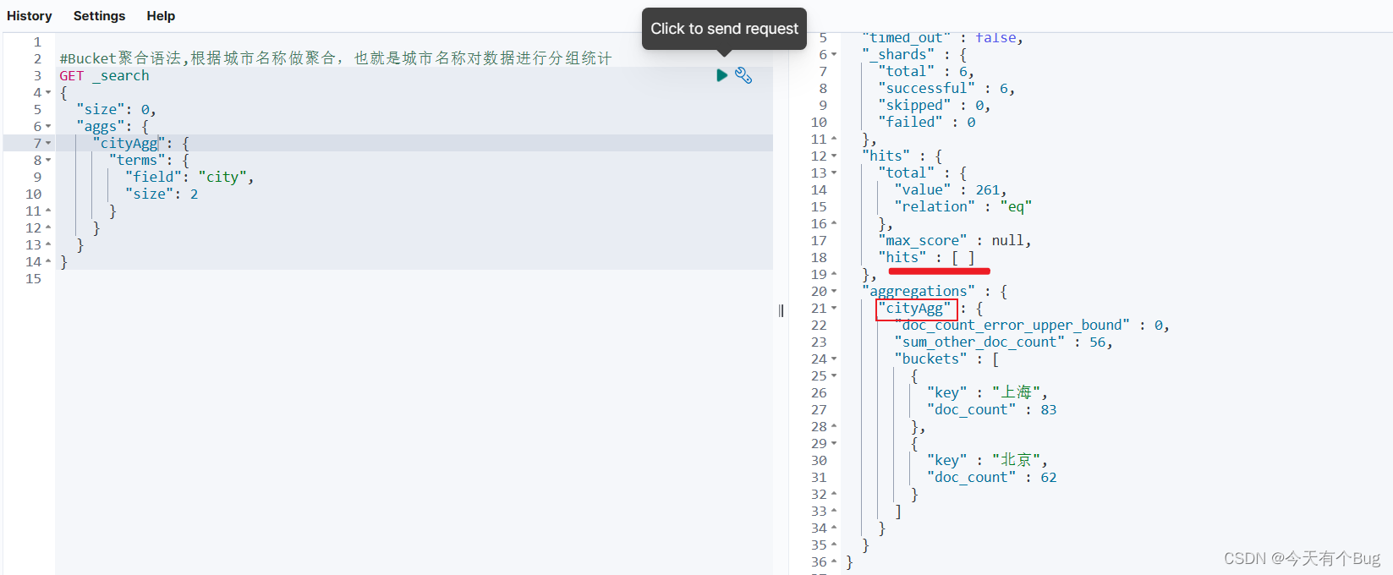Click the "buckets" key in response
The height and width of the screenshot is (575, 1393).
[930, 359]
